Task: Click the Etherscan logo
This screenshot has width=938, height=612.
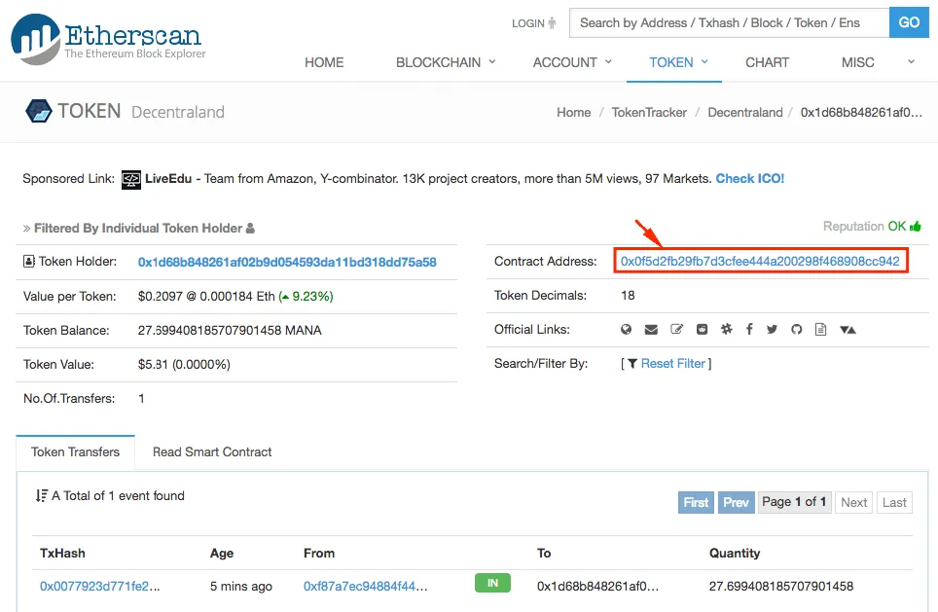Action: 108,39
